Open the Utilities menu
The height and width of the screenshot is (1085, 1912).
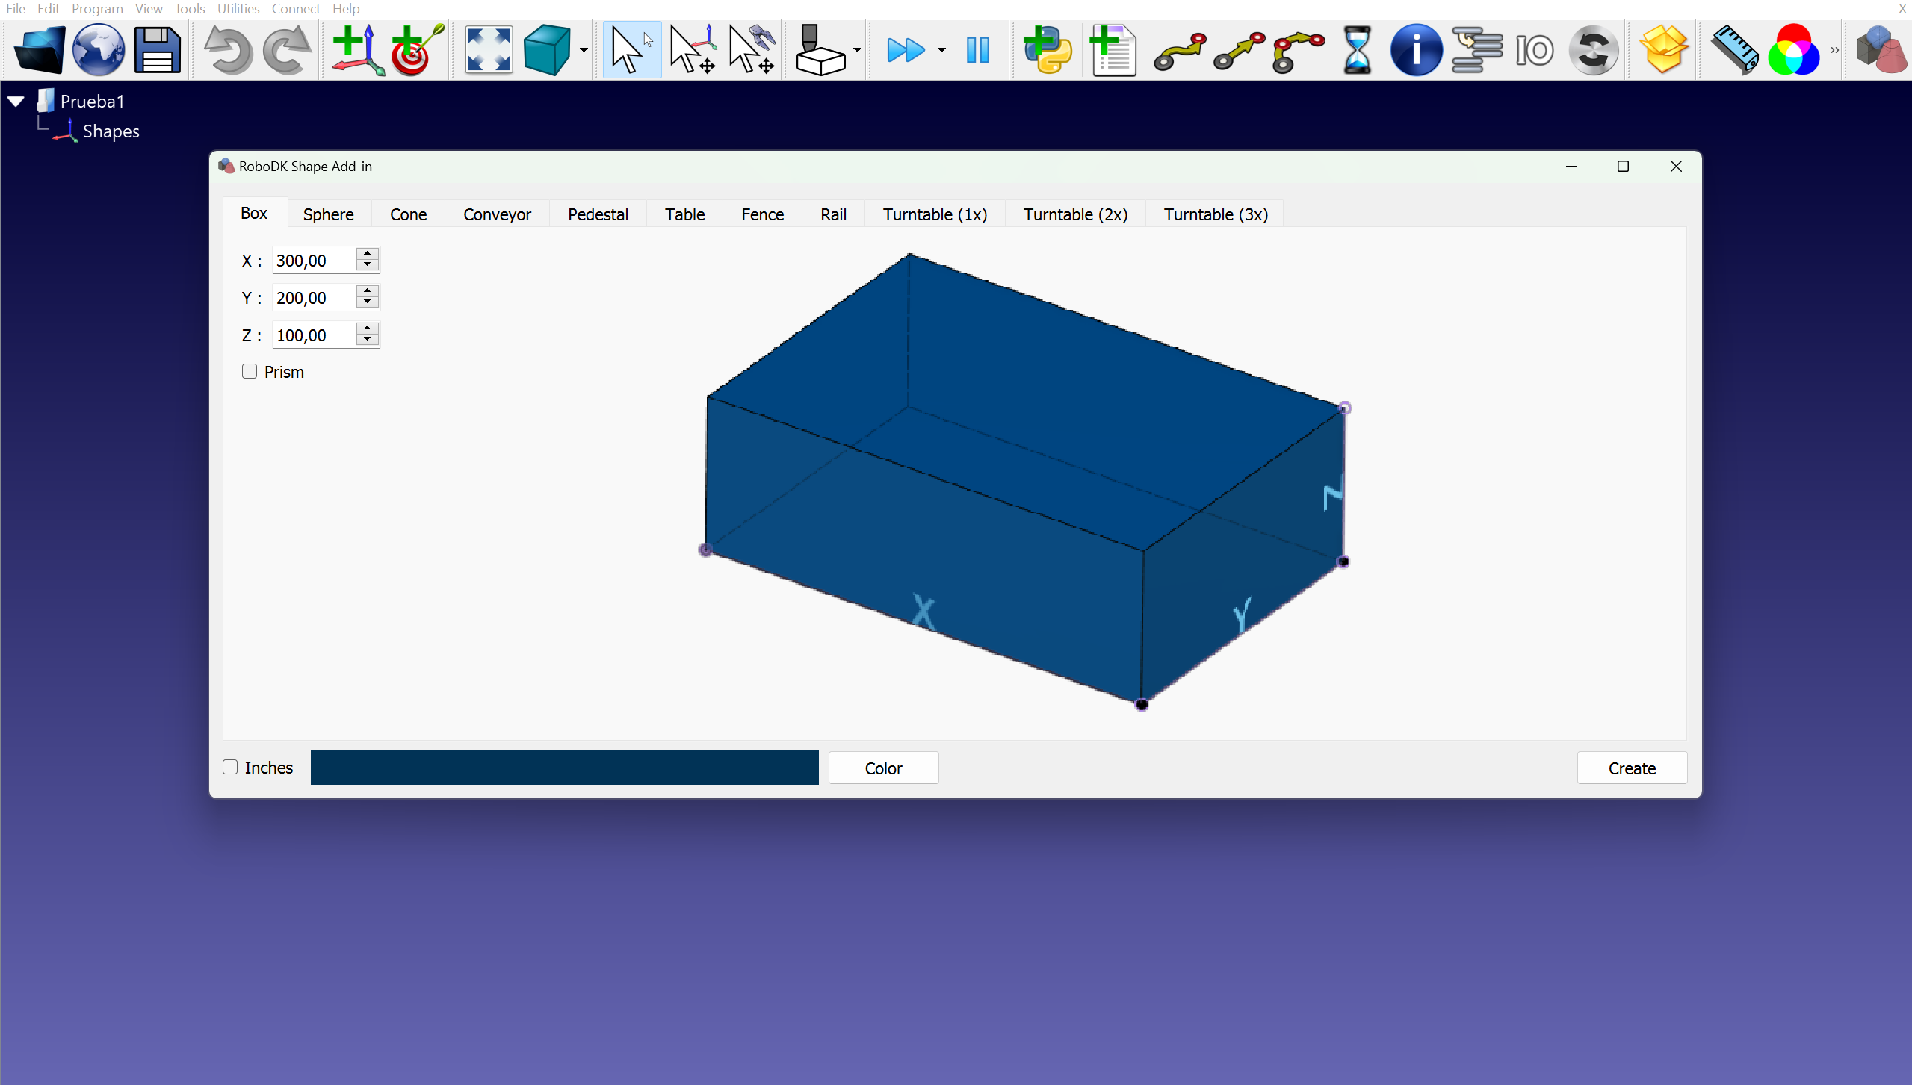click(238, 8)
